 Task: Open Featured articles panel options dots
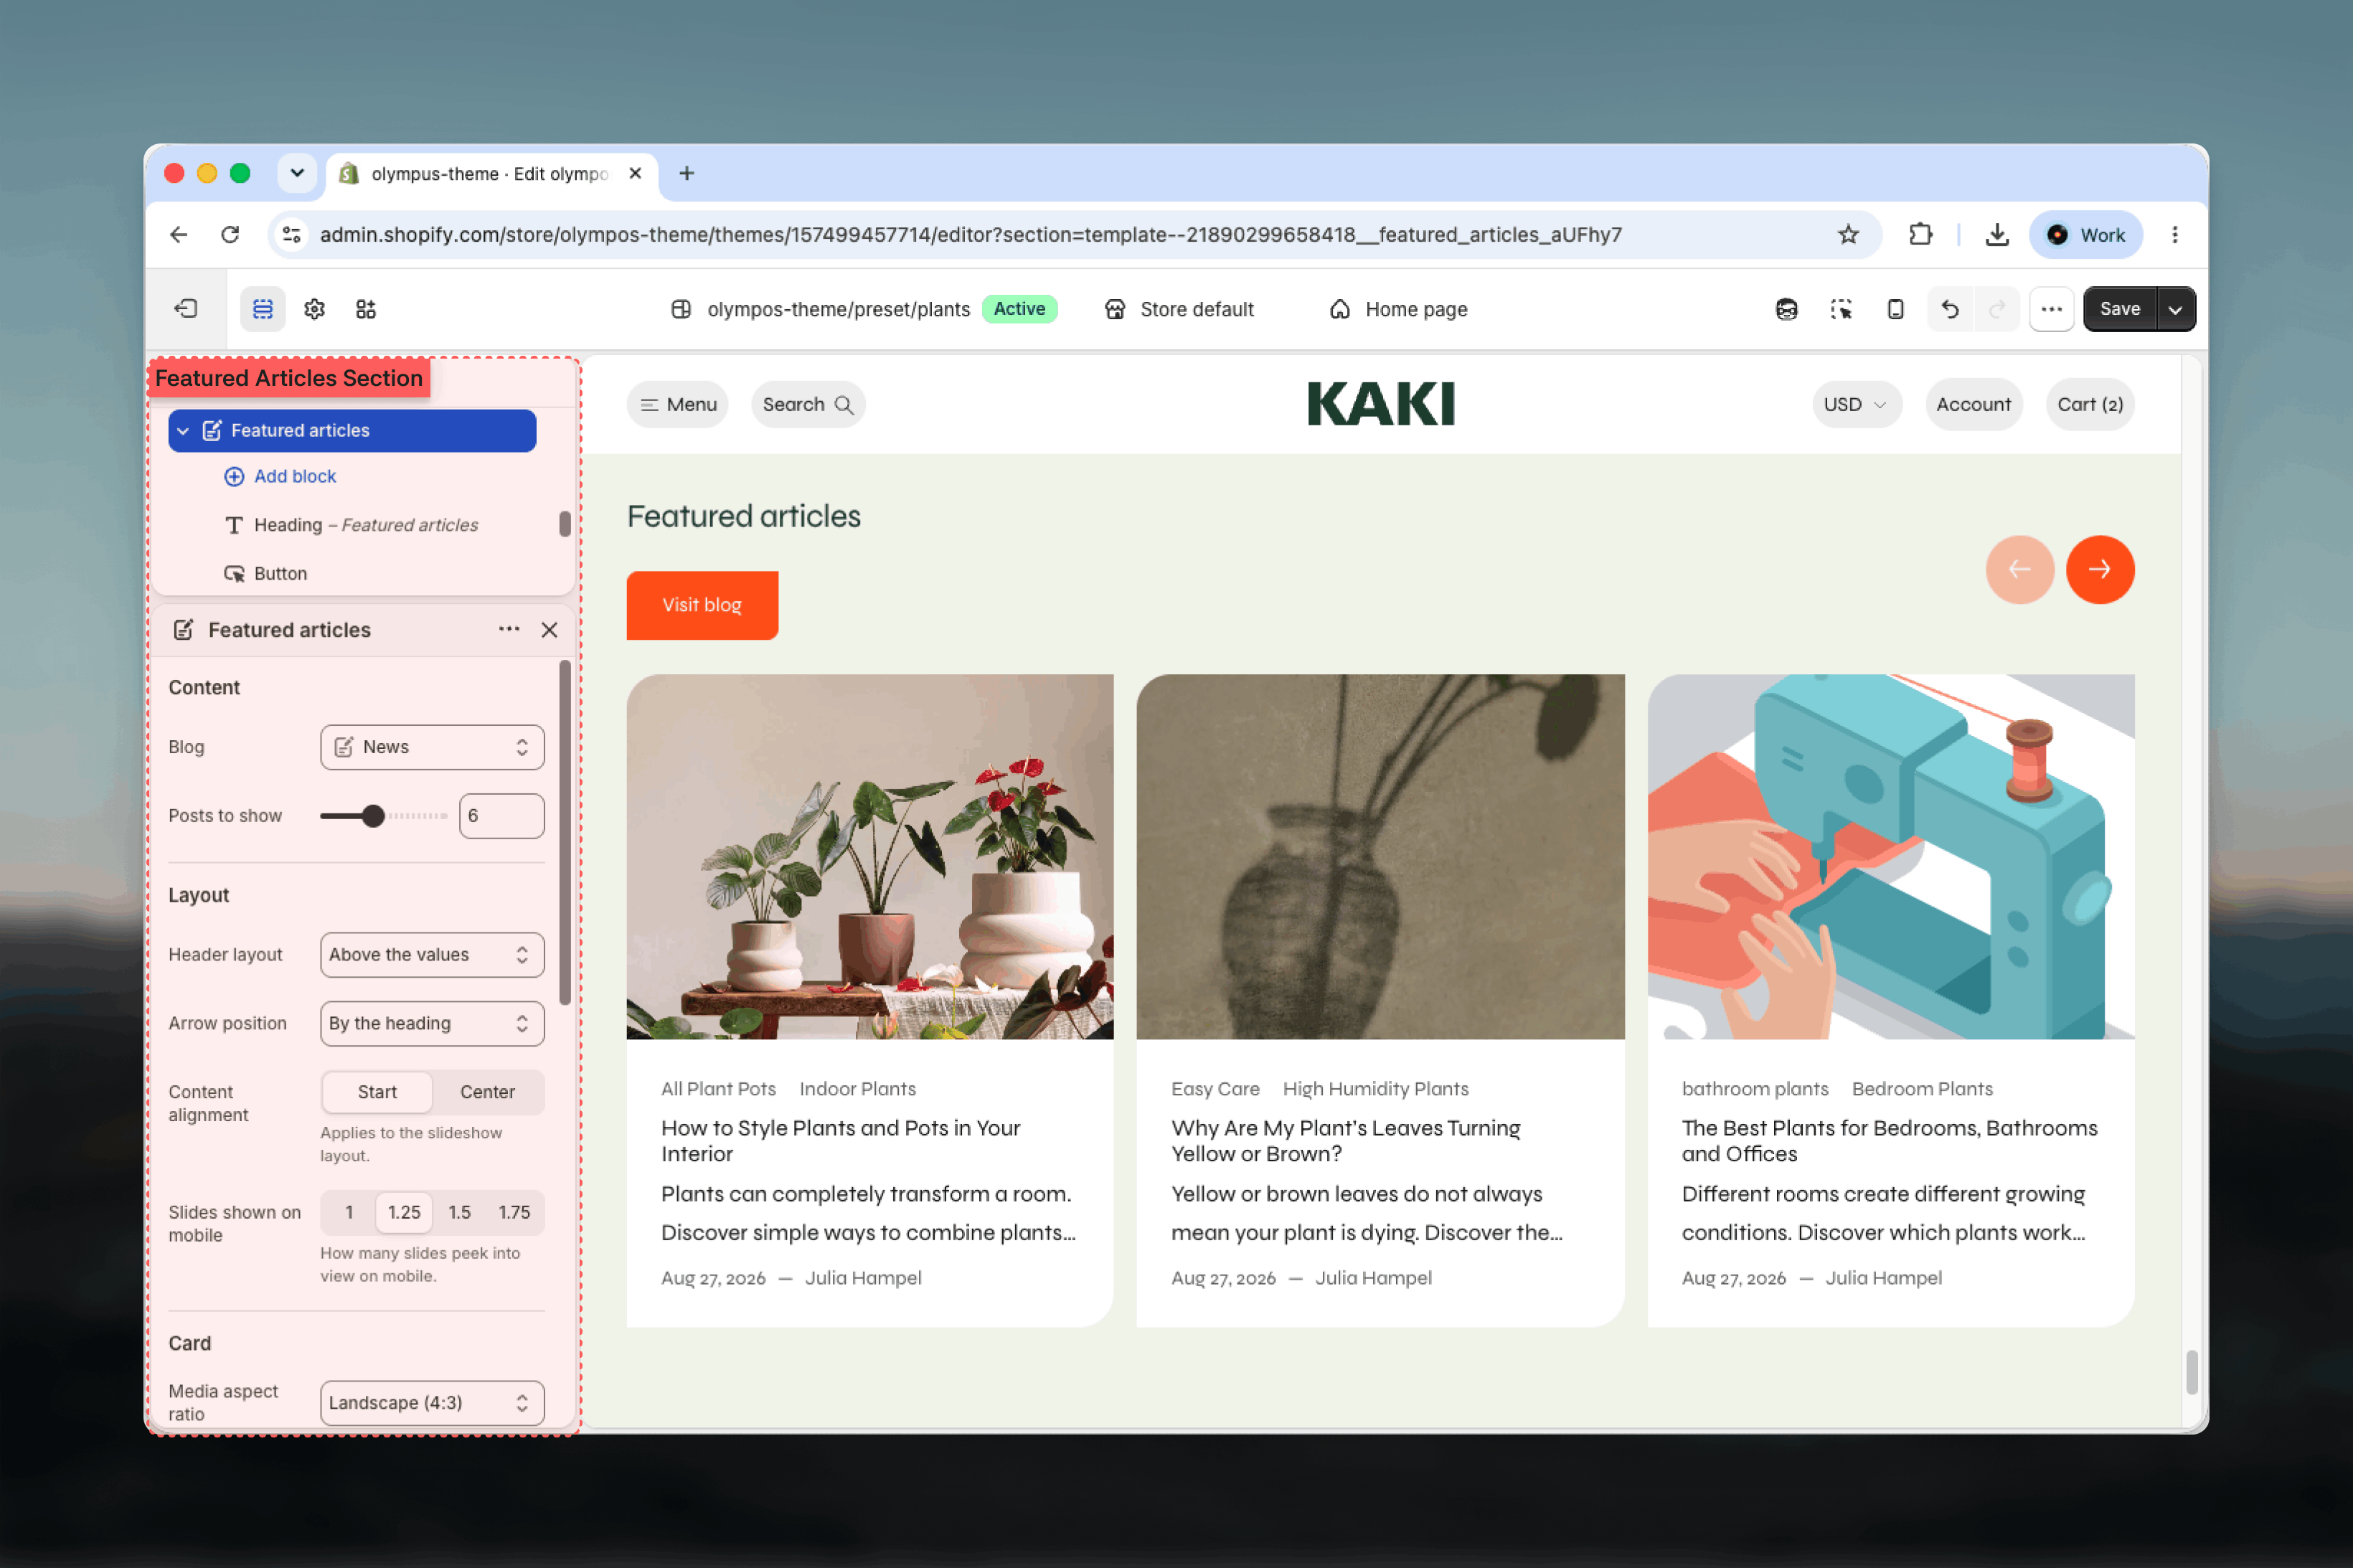click(509, 629)
